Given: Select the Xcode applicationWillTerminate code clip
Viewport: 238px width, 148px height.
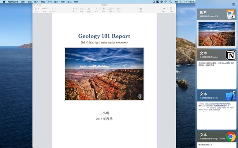Looking at the screenshot, I should tap(217, 116).
